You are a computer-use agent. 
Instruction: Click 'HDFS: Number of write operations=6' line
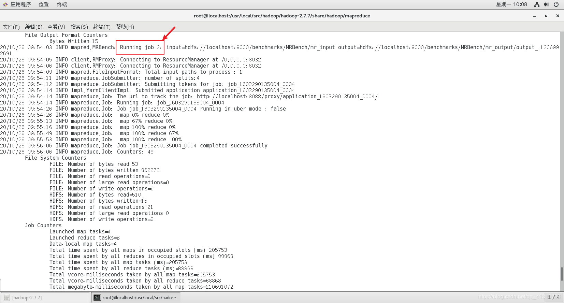pos(101,219)
